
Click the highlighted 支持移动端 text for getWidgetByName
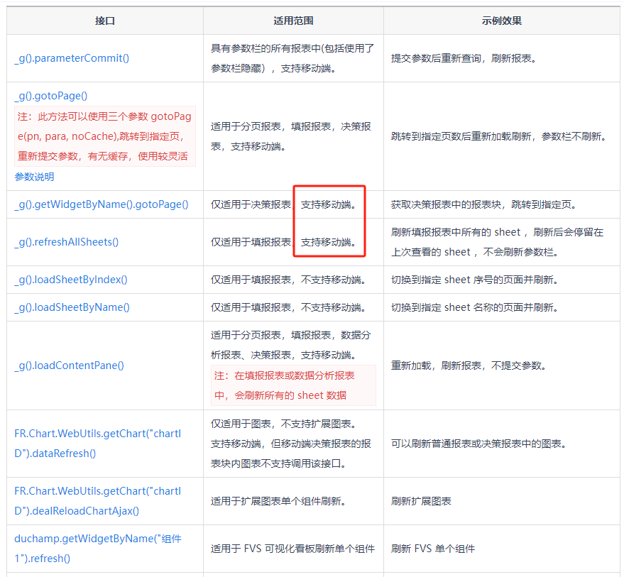pyautogui.click(x=328, y=204)
